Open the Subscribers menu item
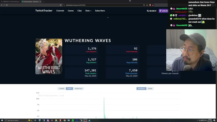217x122 pixels. pyautogui.click(x=100, y=11)
